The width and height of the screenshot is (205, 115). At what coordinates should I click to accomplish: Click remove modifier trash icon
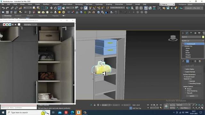pos(195,61)
